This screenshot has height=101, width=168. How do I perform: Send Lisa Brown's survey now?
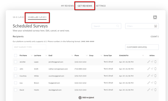click(x=152, y=83)
